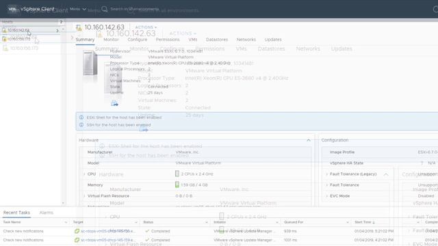Open the Configure tab
This screenshot has width=438, height=246.
(137, 40)
